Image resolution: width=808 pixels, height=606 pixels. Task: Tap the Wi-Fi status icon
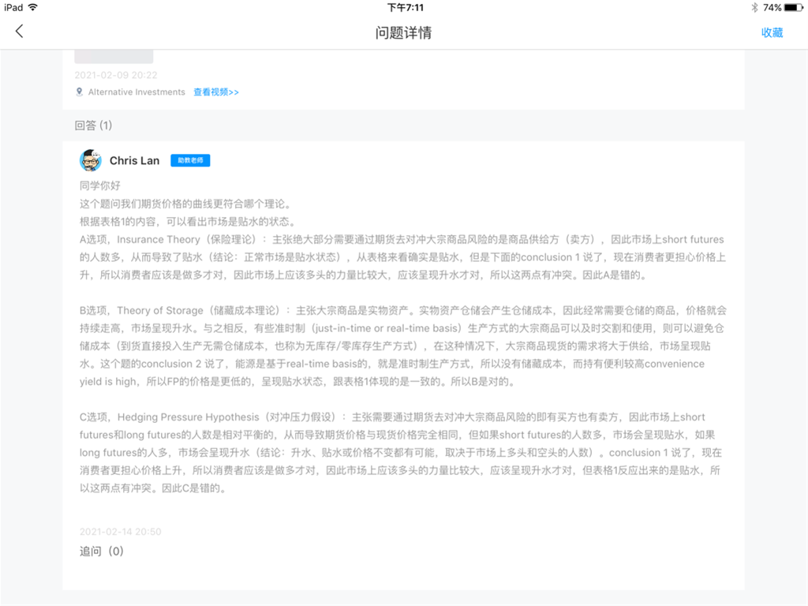click(x=33, y=7)
